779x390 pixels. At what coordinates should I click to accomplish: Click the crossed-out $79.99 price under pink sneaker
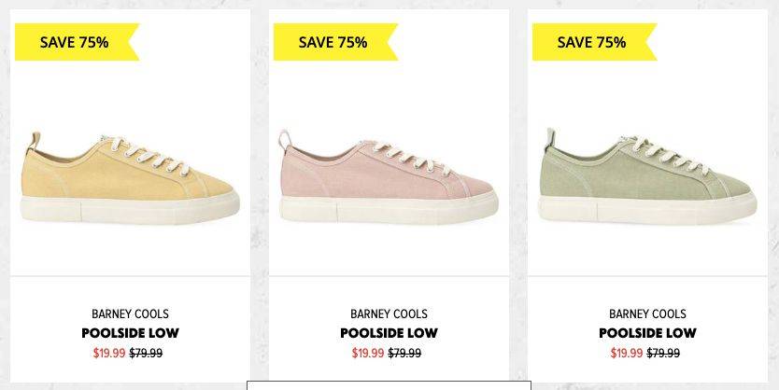point(404,354)
